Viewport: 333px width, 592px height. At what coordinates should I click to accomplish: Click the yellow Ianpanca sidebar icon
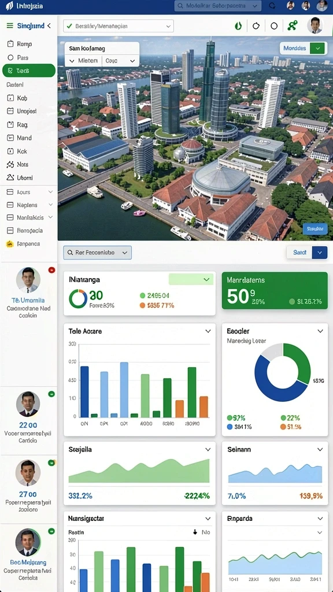(x=10, y=244)
